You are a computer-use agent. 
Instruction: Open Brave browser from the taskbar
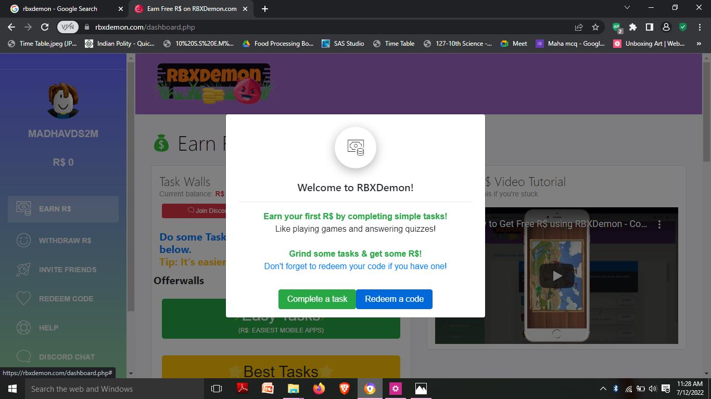pos(345,389)
